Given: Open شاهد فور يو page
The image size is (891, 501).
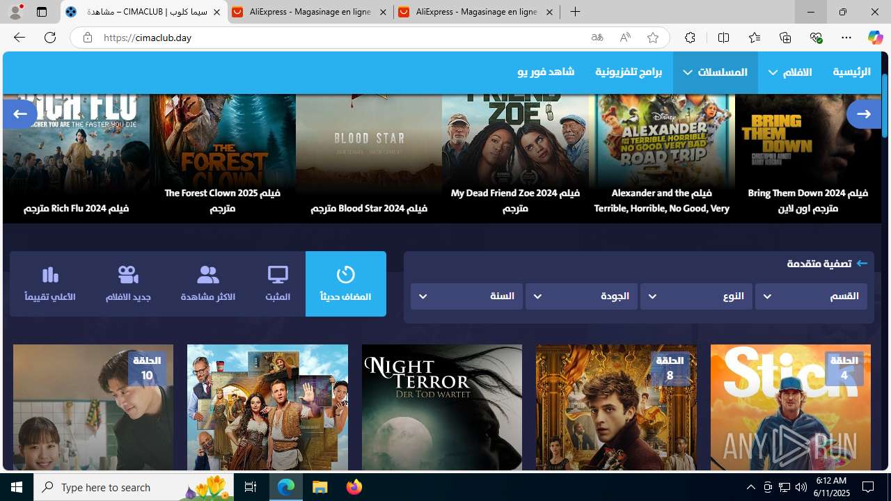Looking at the screenshot, I should click(x=546, y=72).
